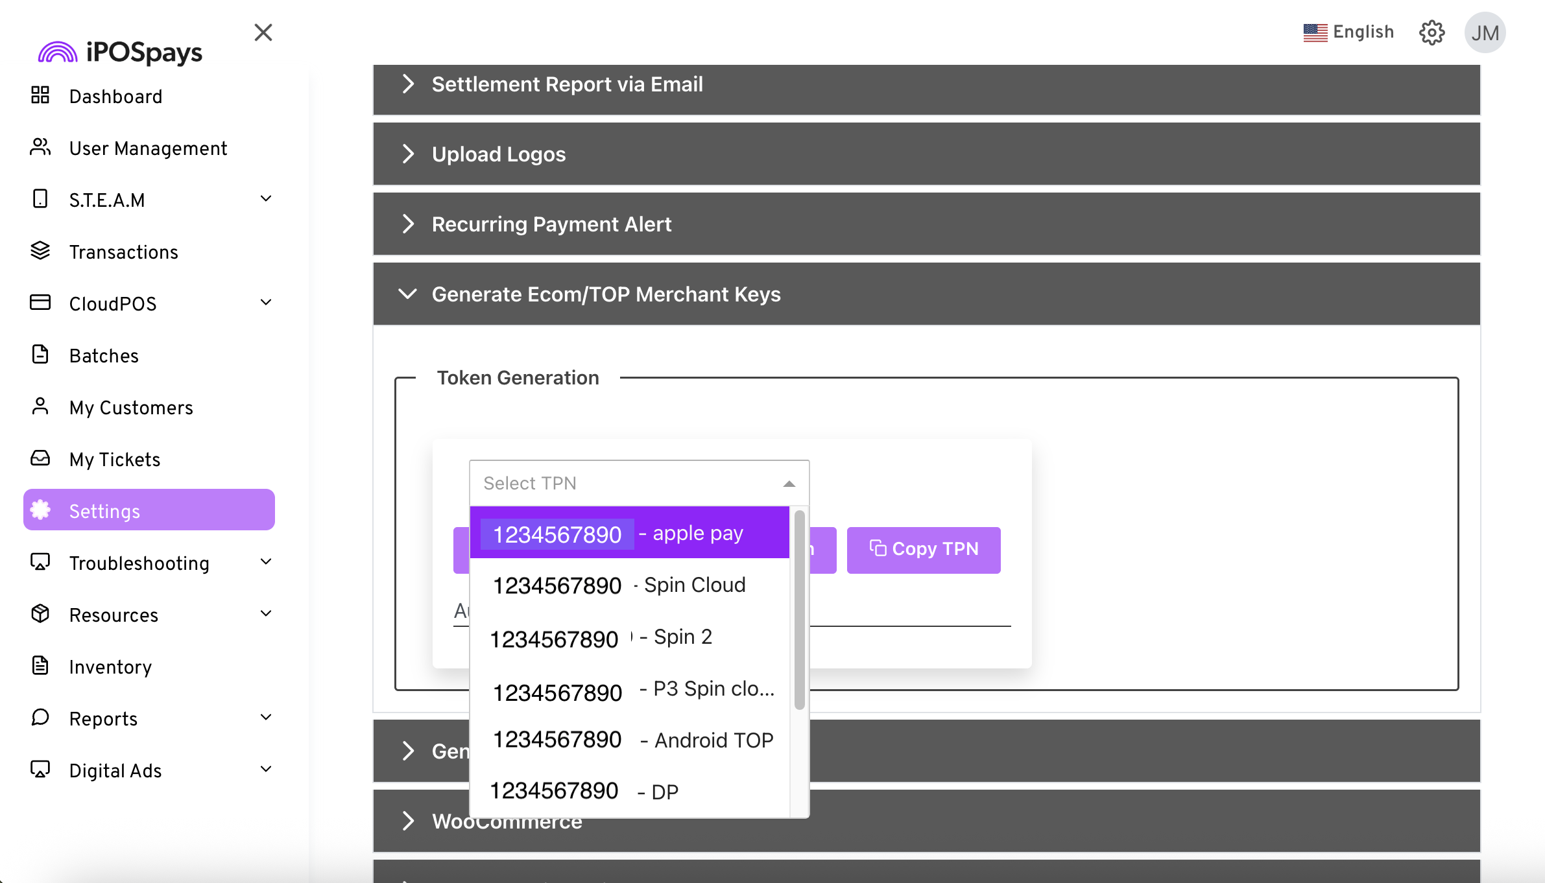Expand Settlement Report via Email section
Image resolution: width=1545 pixels, height=883 pixels.
pyautogui.click(x=407, y=84)
